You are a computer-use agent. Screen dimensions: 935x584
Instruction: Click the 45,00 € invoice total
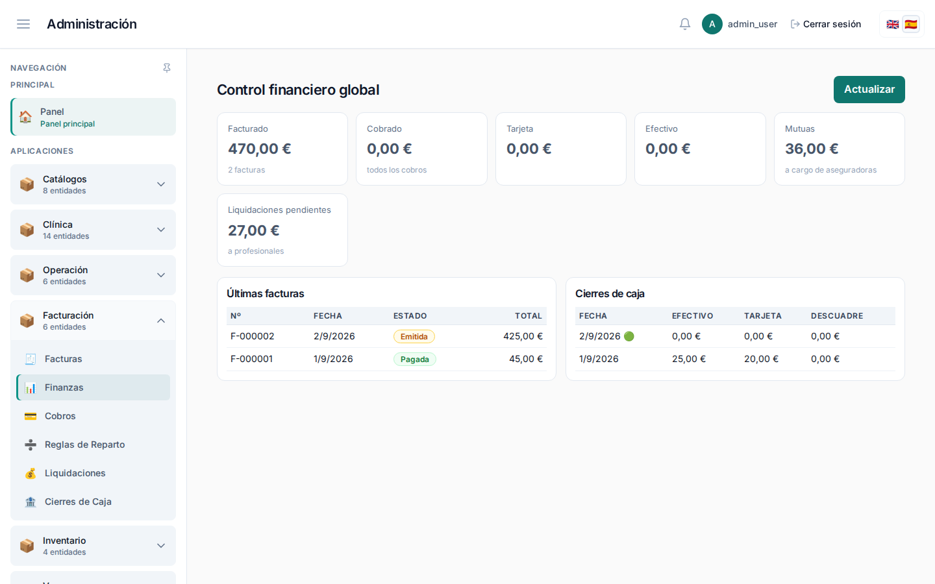[525, 359]
